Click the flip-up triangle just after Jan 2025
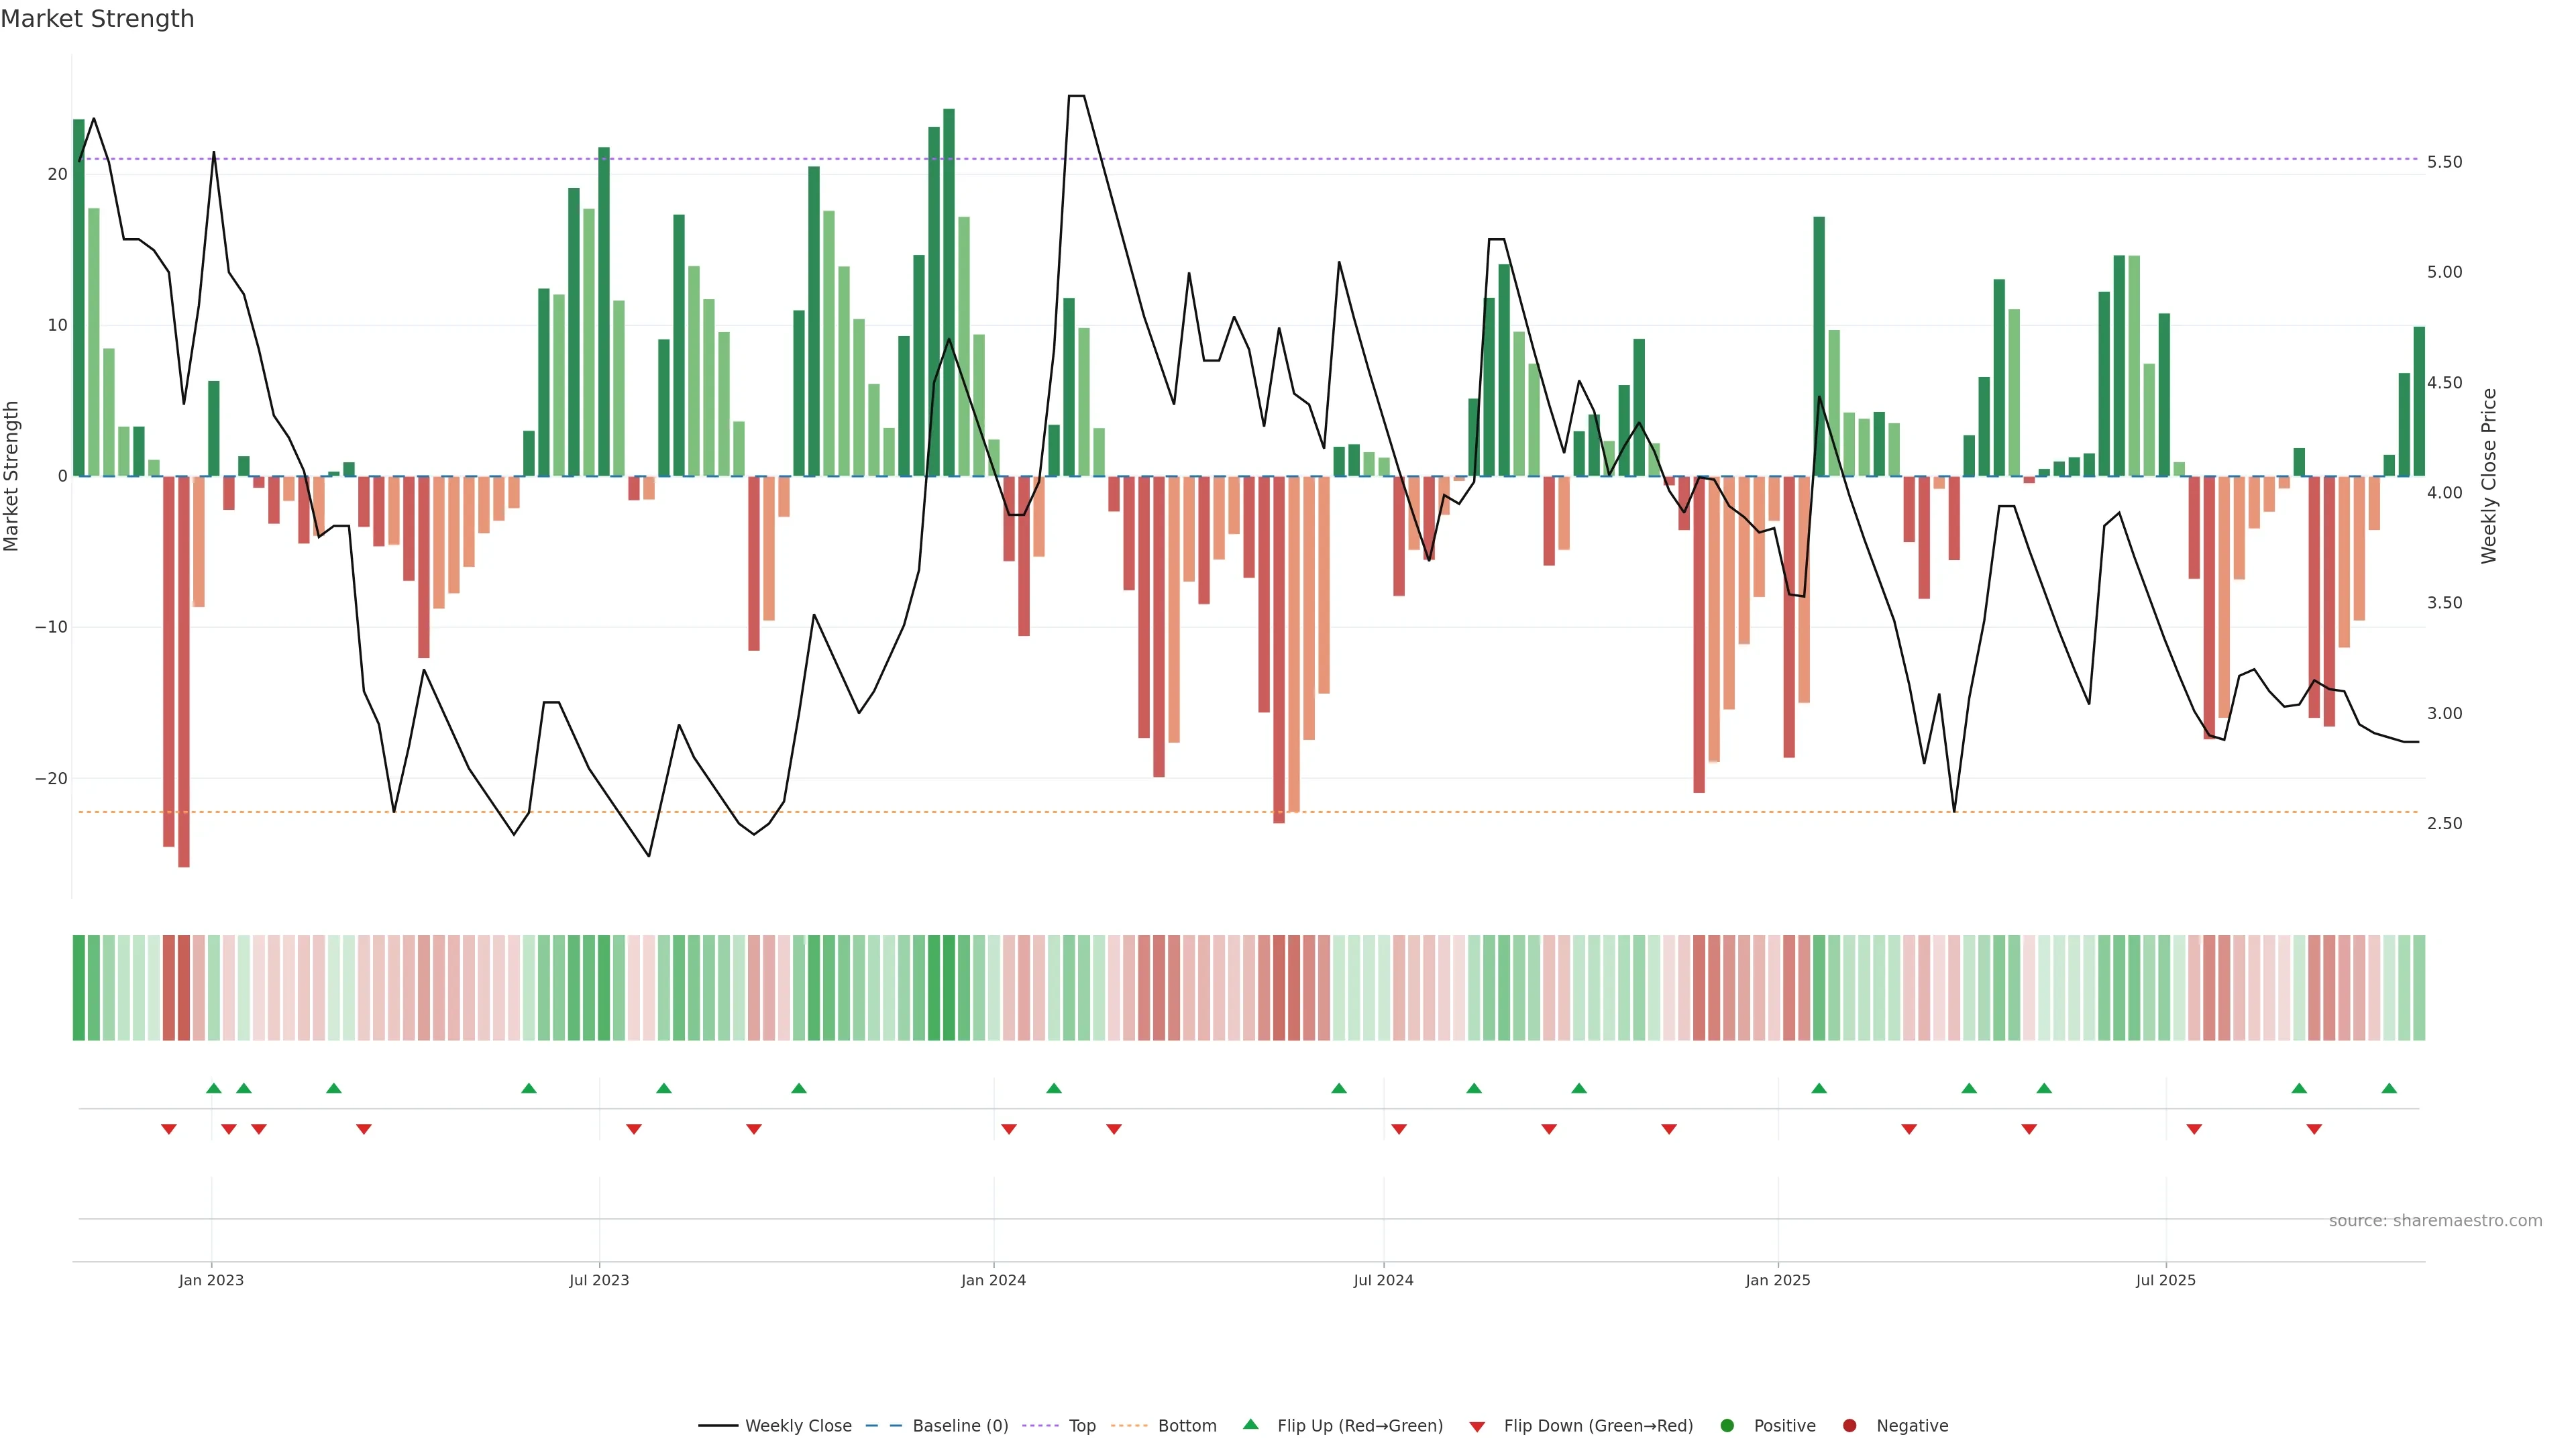 click(1819, 1088)
